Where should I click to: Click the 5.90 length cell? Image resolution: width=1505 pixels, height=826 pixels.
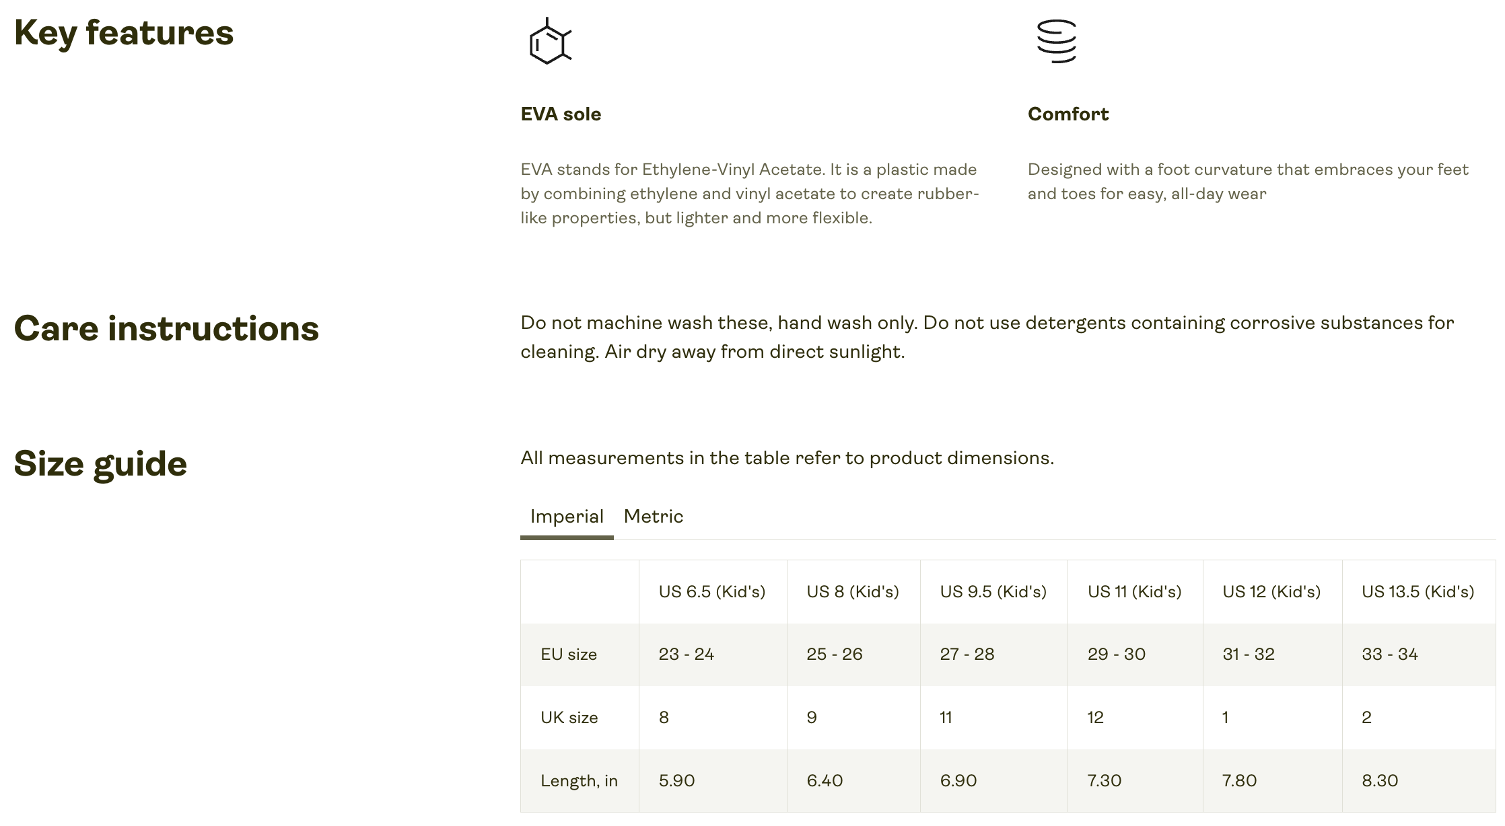tap(676, 781)
